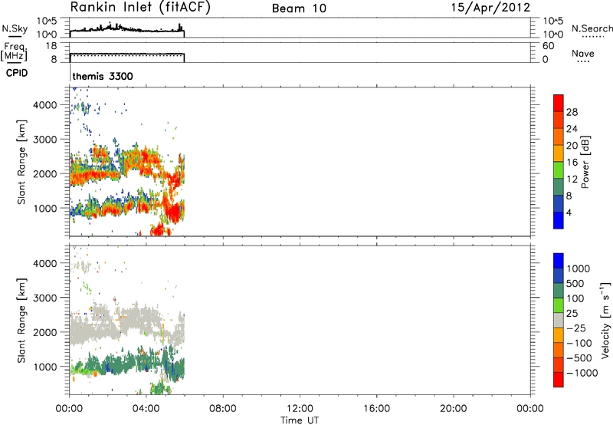The width and height of the screenshot is (613, 425).
Task: Click the Power [dB] colorbar title
Action: point(585,162)
